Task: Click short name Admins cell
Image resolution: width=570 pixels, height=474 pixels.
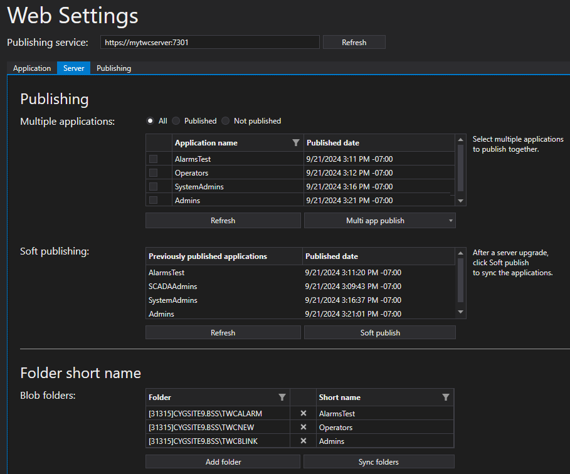Action: tap(385, 441)
